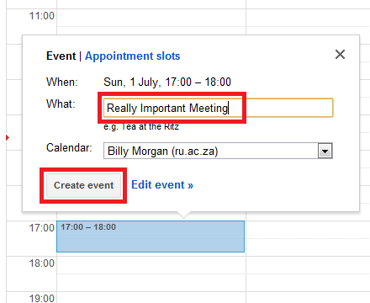Close the event popup with X icon

(x=340, y=55)
